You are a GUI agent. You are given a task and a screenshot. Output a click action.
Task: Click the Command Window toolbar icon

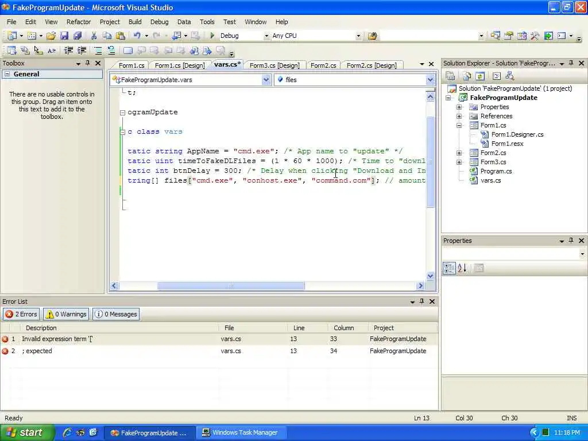pyautogui.click(x=562, y=36)
